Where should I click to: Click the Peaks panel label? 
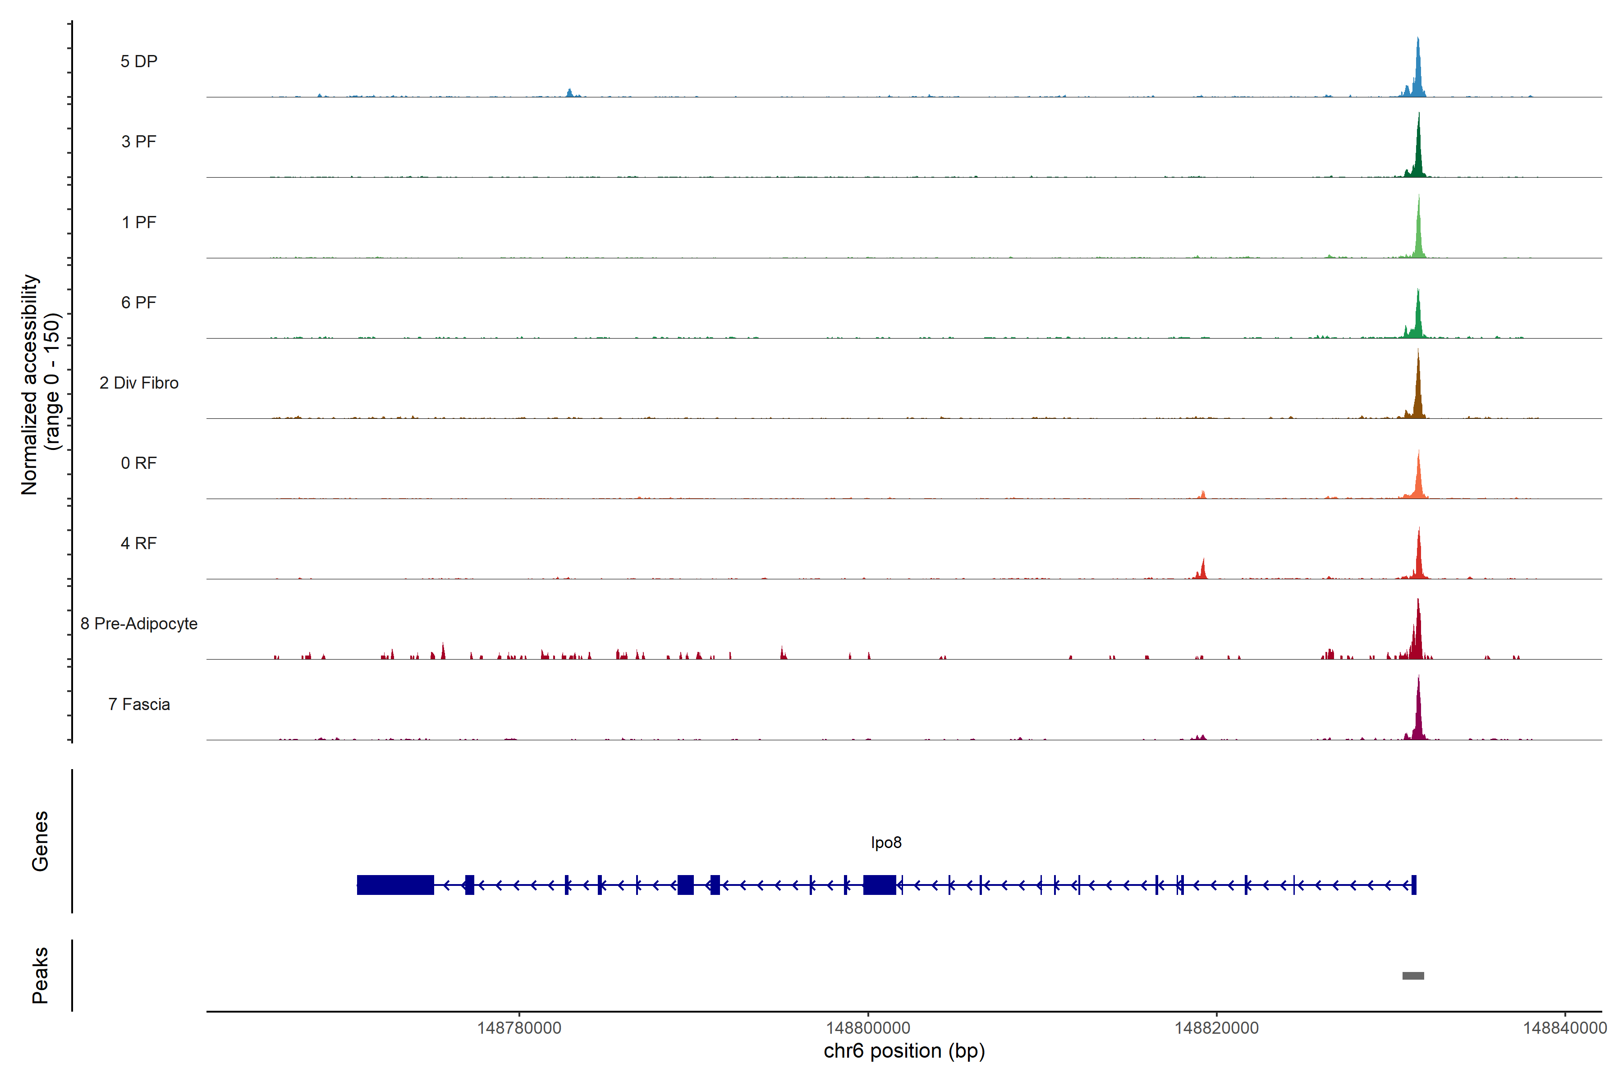tap(40, 975)
